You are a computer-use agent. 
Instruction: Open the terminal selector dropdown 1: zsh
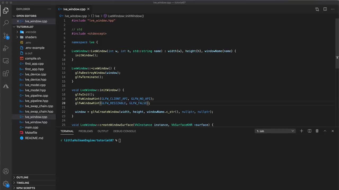click(x=275, y=131)
